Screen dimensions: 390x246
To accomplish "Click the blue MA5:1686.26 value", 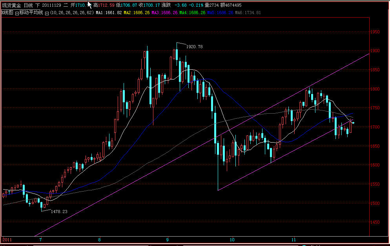I will tap(220, 13).
